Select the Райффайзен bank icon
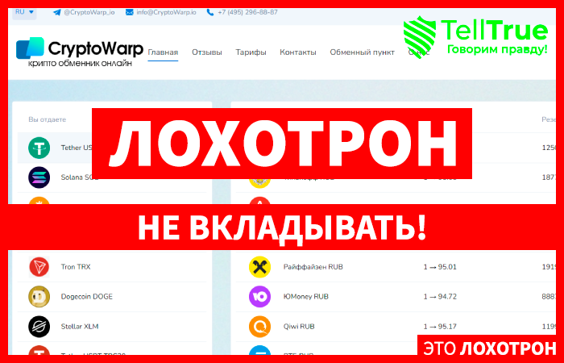Screen dimensions: 564x363 coord(259,267)
